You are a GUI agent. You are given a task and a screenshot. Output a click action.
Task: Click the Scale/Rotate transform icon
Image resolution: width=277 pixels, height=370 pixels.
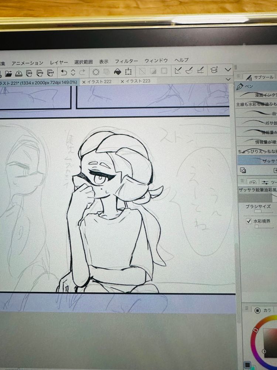tap(129, 71)
